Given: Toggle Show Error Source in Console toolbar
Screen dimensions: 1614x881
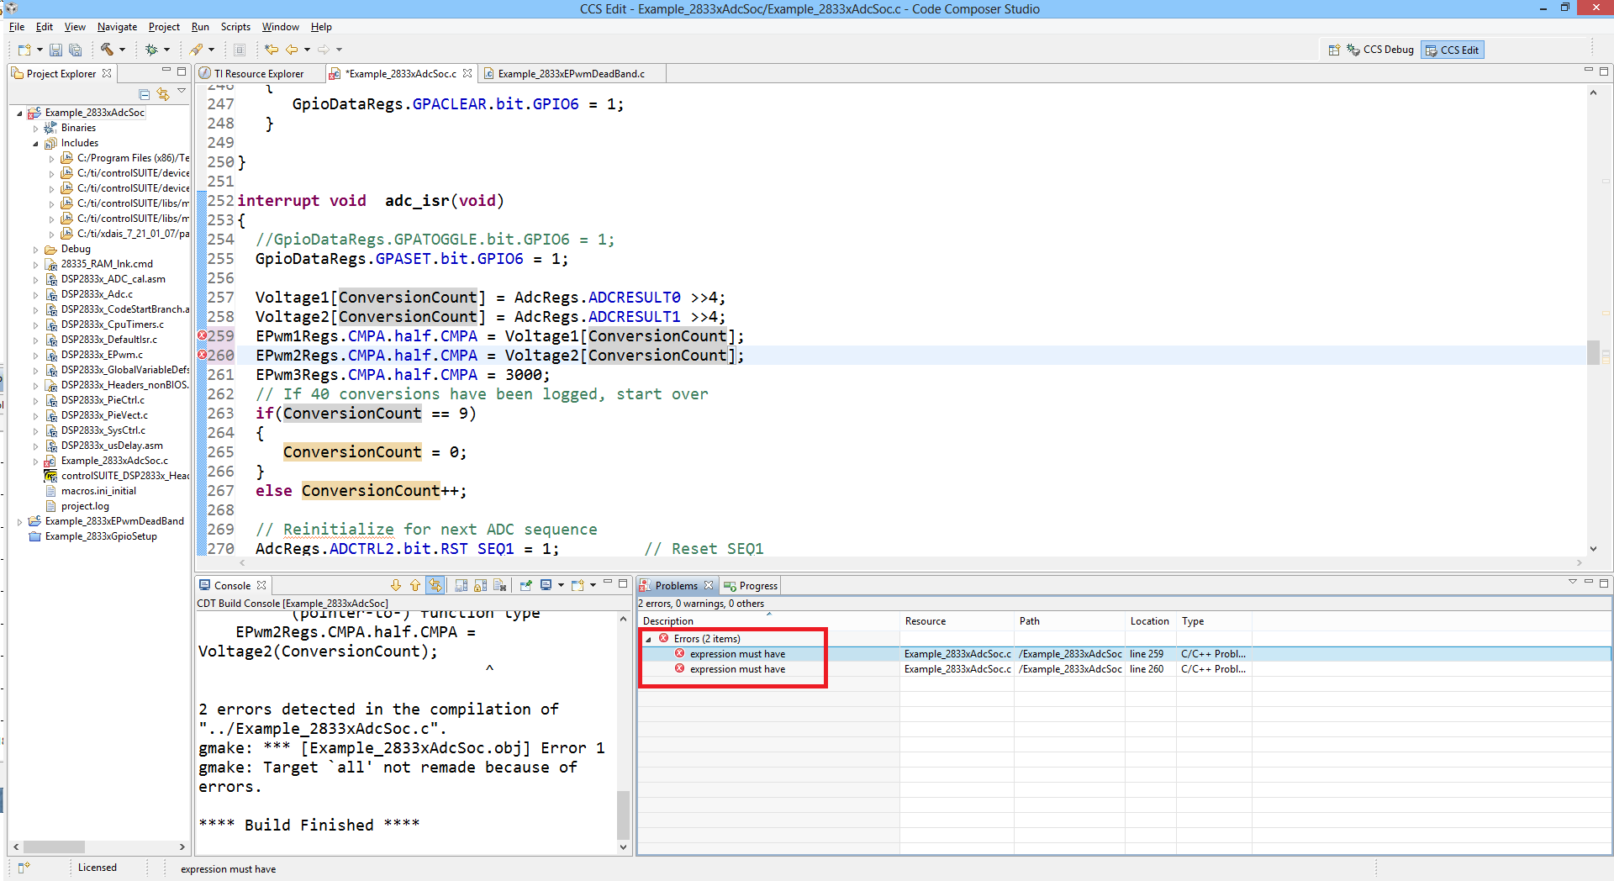Looking at the screenshot, I should coord(435,585).
